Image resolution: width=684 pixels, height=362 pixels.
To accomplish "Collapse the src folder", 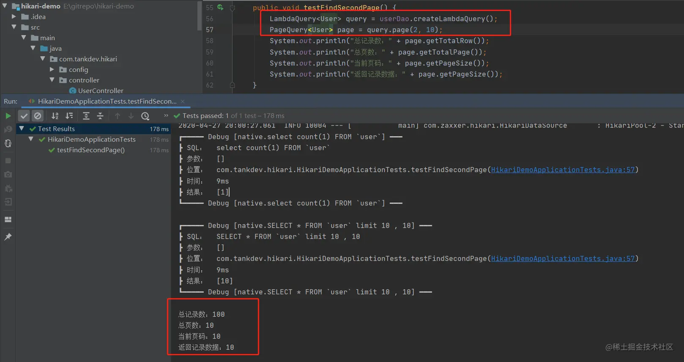I will point(14,27).
